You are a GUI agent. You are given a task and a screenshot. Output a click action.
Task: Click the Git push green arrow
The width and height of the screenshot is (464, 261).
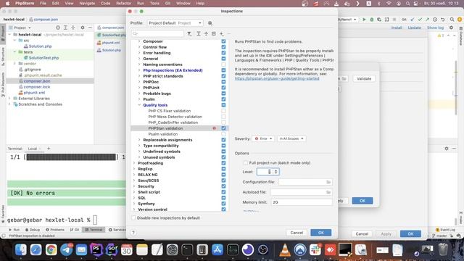point(427,20)
